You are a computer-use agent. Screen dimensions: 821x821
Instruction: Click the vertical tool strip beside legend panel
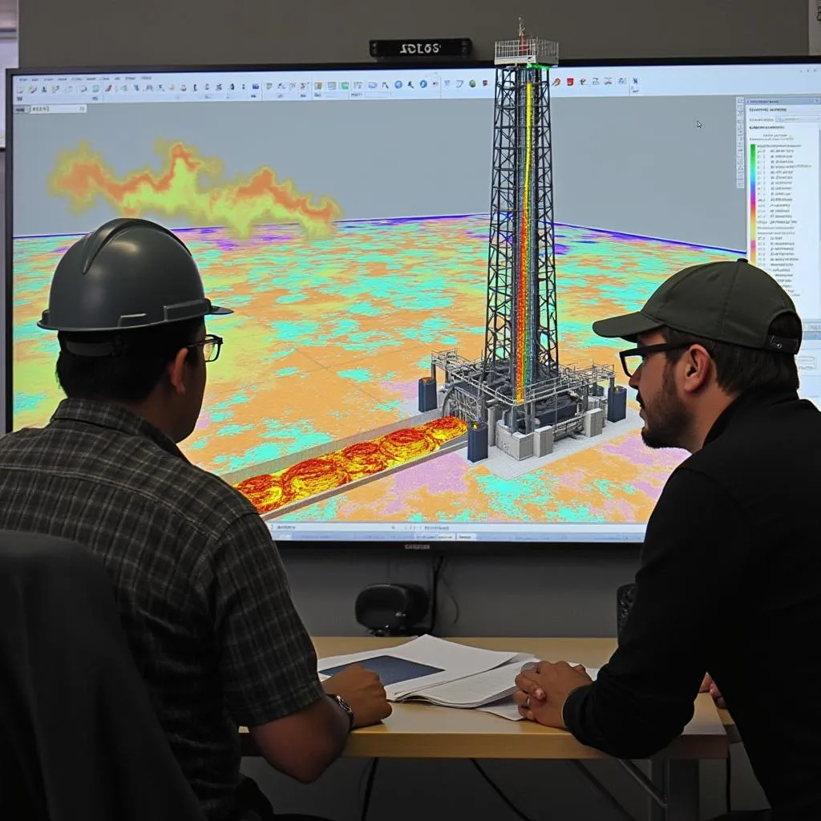pyautogui.click(x=740, y=143)
